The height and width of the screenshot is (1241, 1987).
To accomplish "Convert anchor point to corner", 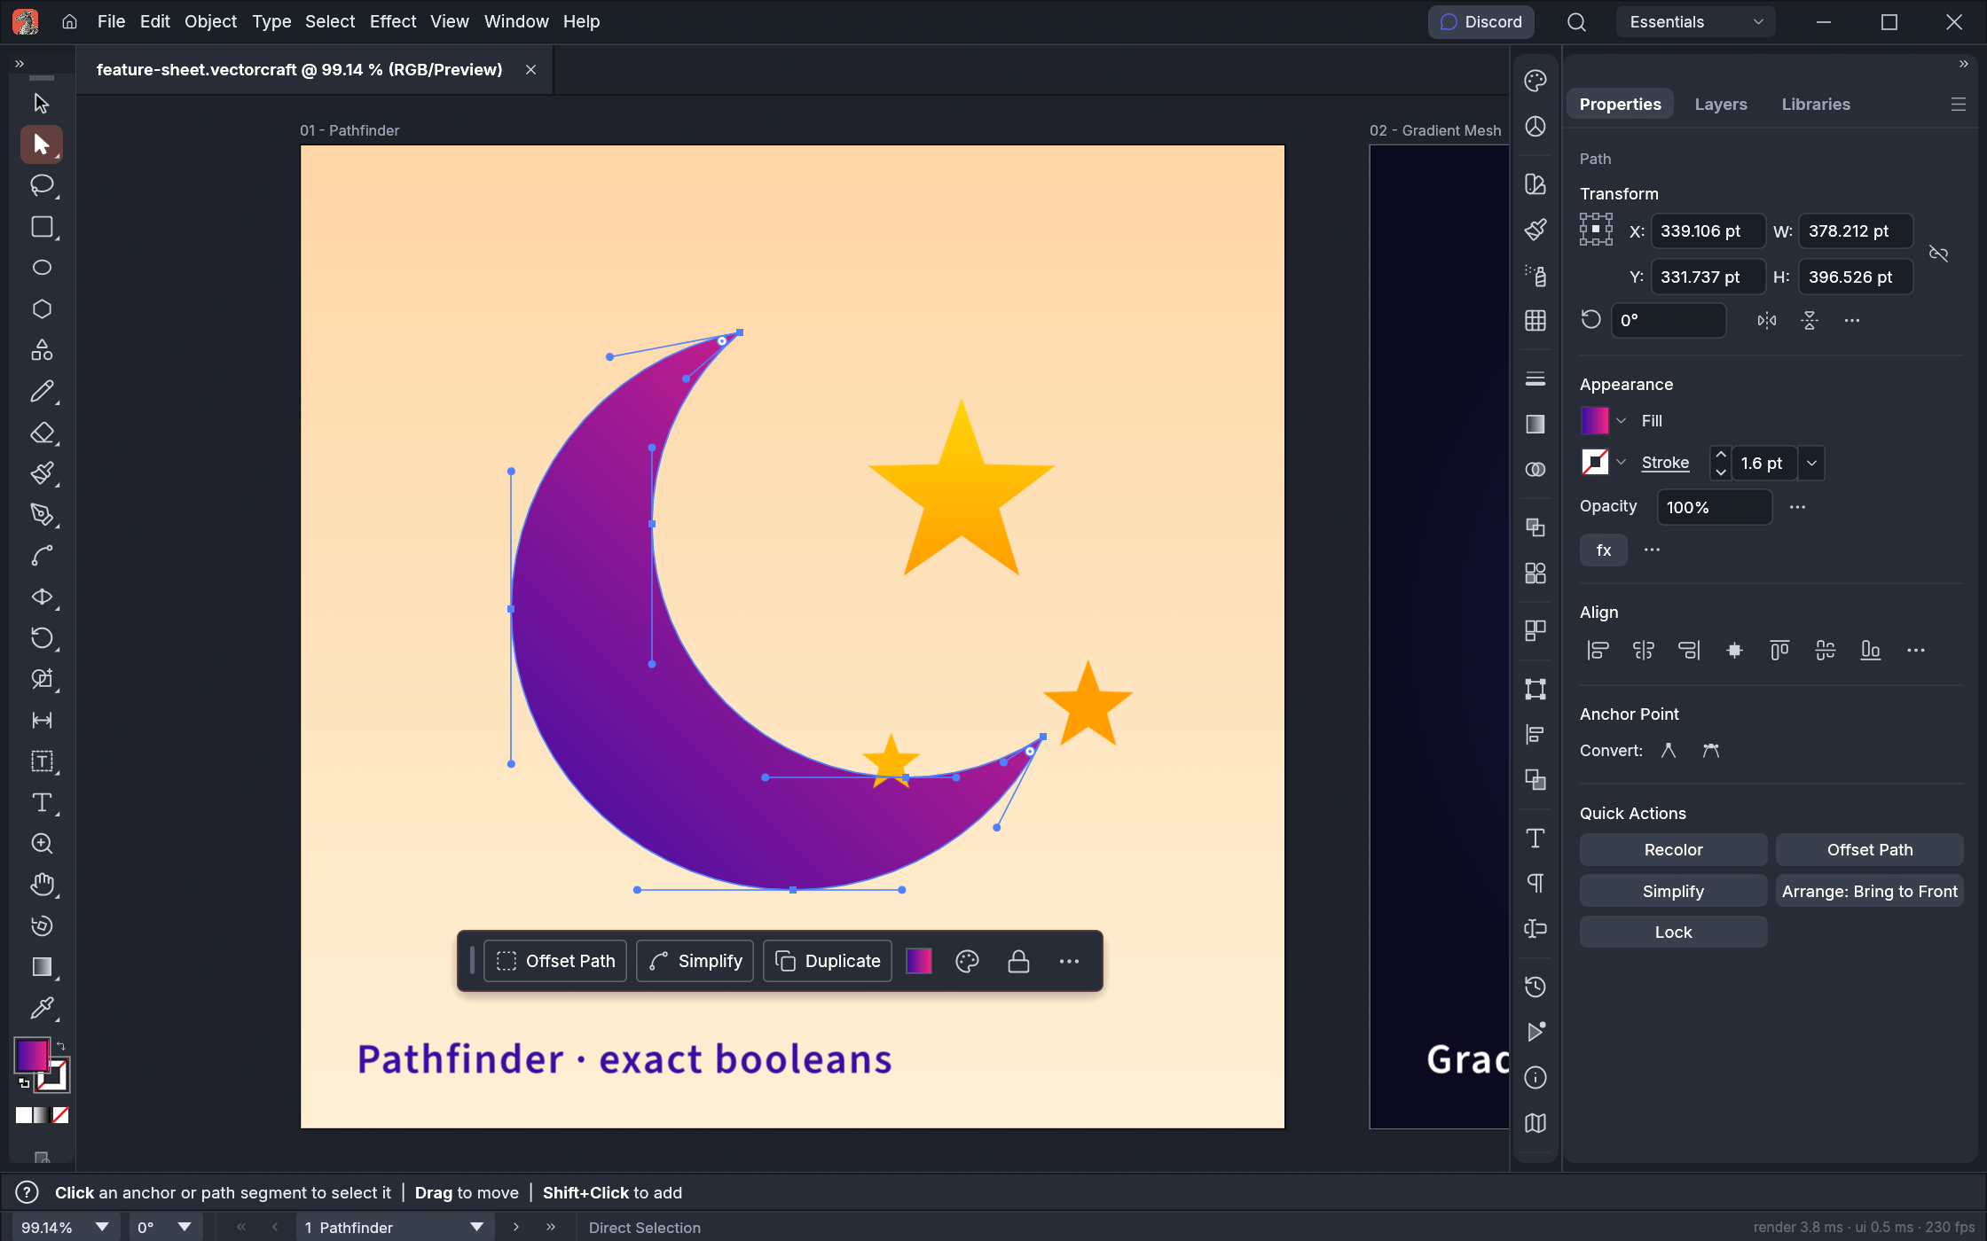I will 1669,751.
